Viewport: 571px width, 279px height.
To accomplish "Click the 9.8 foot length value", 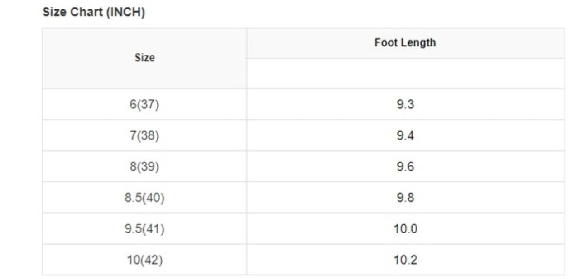I will click(405, 198).
